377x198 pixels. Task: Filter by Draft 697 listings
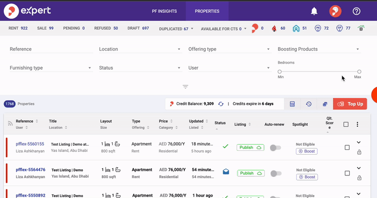[x=138, y=28]
